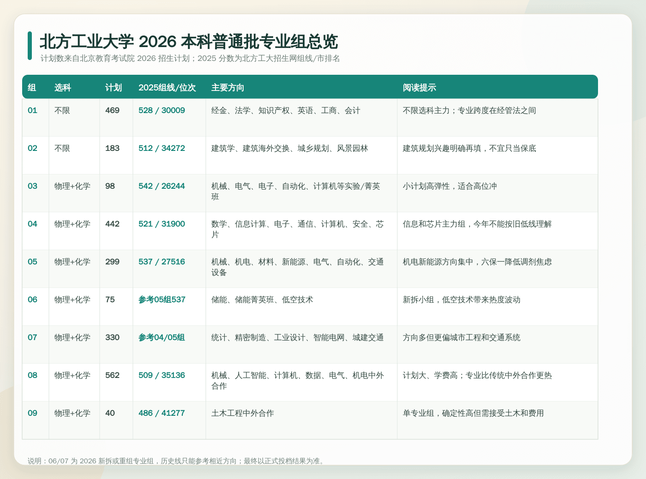The width and height of the screenshot is (646, 479).
Task: Click 不限 in the group 01 row
Action: coord(62,111)
